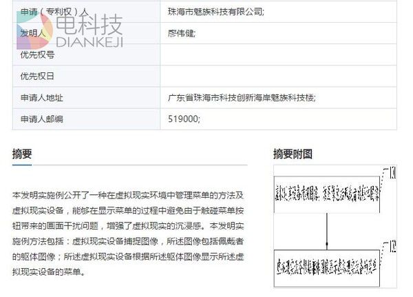Click the empty 优先权日 value cell
The width and height of the screenshot is (413, 297).
tap(278, 76)
